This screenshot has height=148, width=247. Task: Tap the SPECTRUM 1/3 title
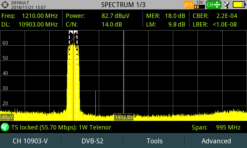123,5
